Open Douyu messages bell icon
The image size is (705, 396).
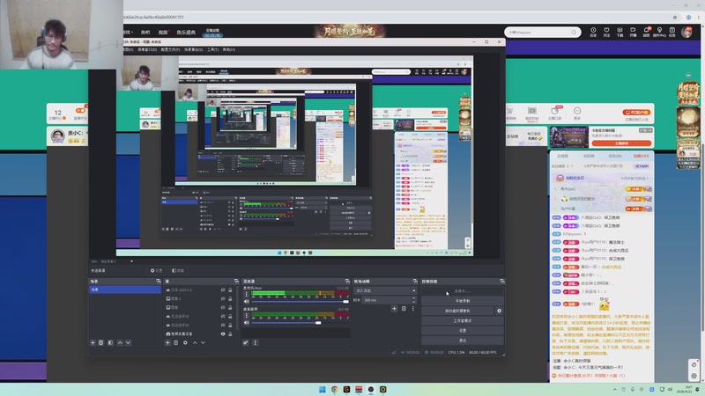pyautogui.click(x=646, y=32)
